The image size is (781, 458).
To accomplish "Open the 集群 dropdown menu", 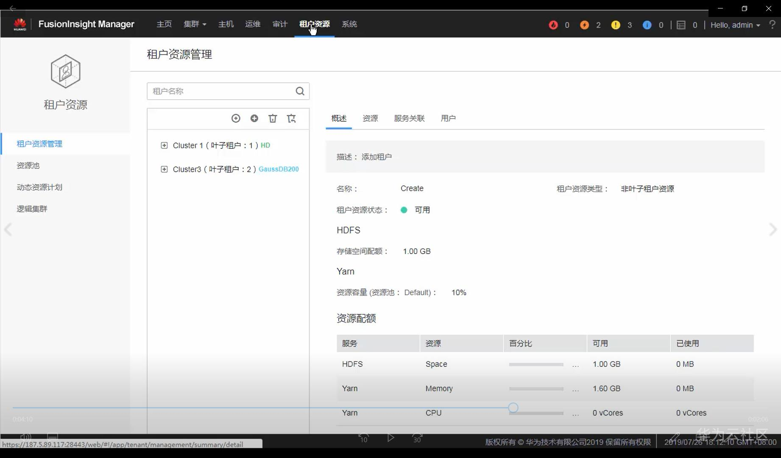I will point(195,24).
